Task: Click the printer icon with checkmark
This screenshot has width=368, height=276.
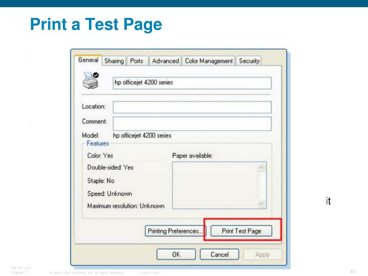Action: (91, 80)
